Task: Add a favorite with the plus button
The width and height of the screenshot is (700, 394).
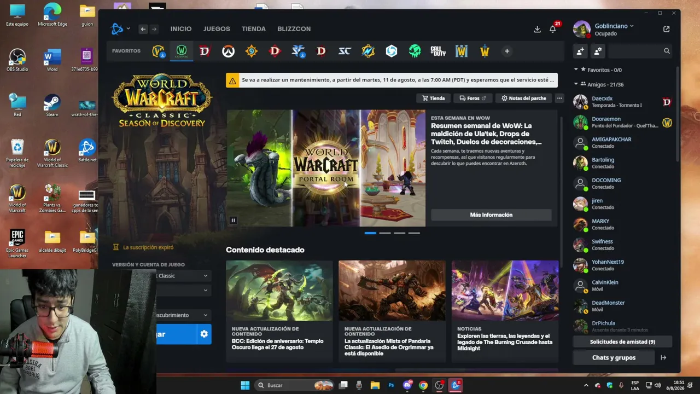Action: [507, 51]
